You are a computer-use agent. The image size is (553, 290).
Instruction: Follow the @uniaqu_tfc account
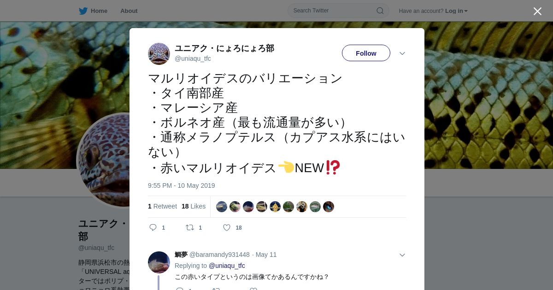tap(366, 53)
